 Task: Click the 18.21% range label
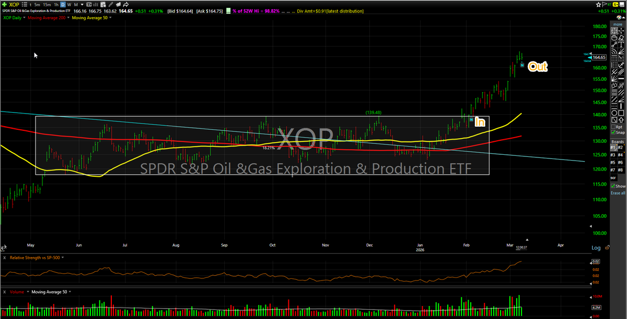[269, 148]
